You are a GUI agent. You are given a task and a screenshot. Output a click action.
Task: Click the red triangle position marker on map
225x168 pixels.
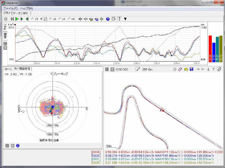pos(162,110)
